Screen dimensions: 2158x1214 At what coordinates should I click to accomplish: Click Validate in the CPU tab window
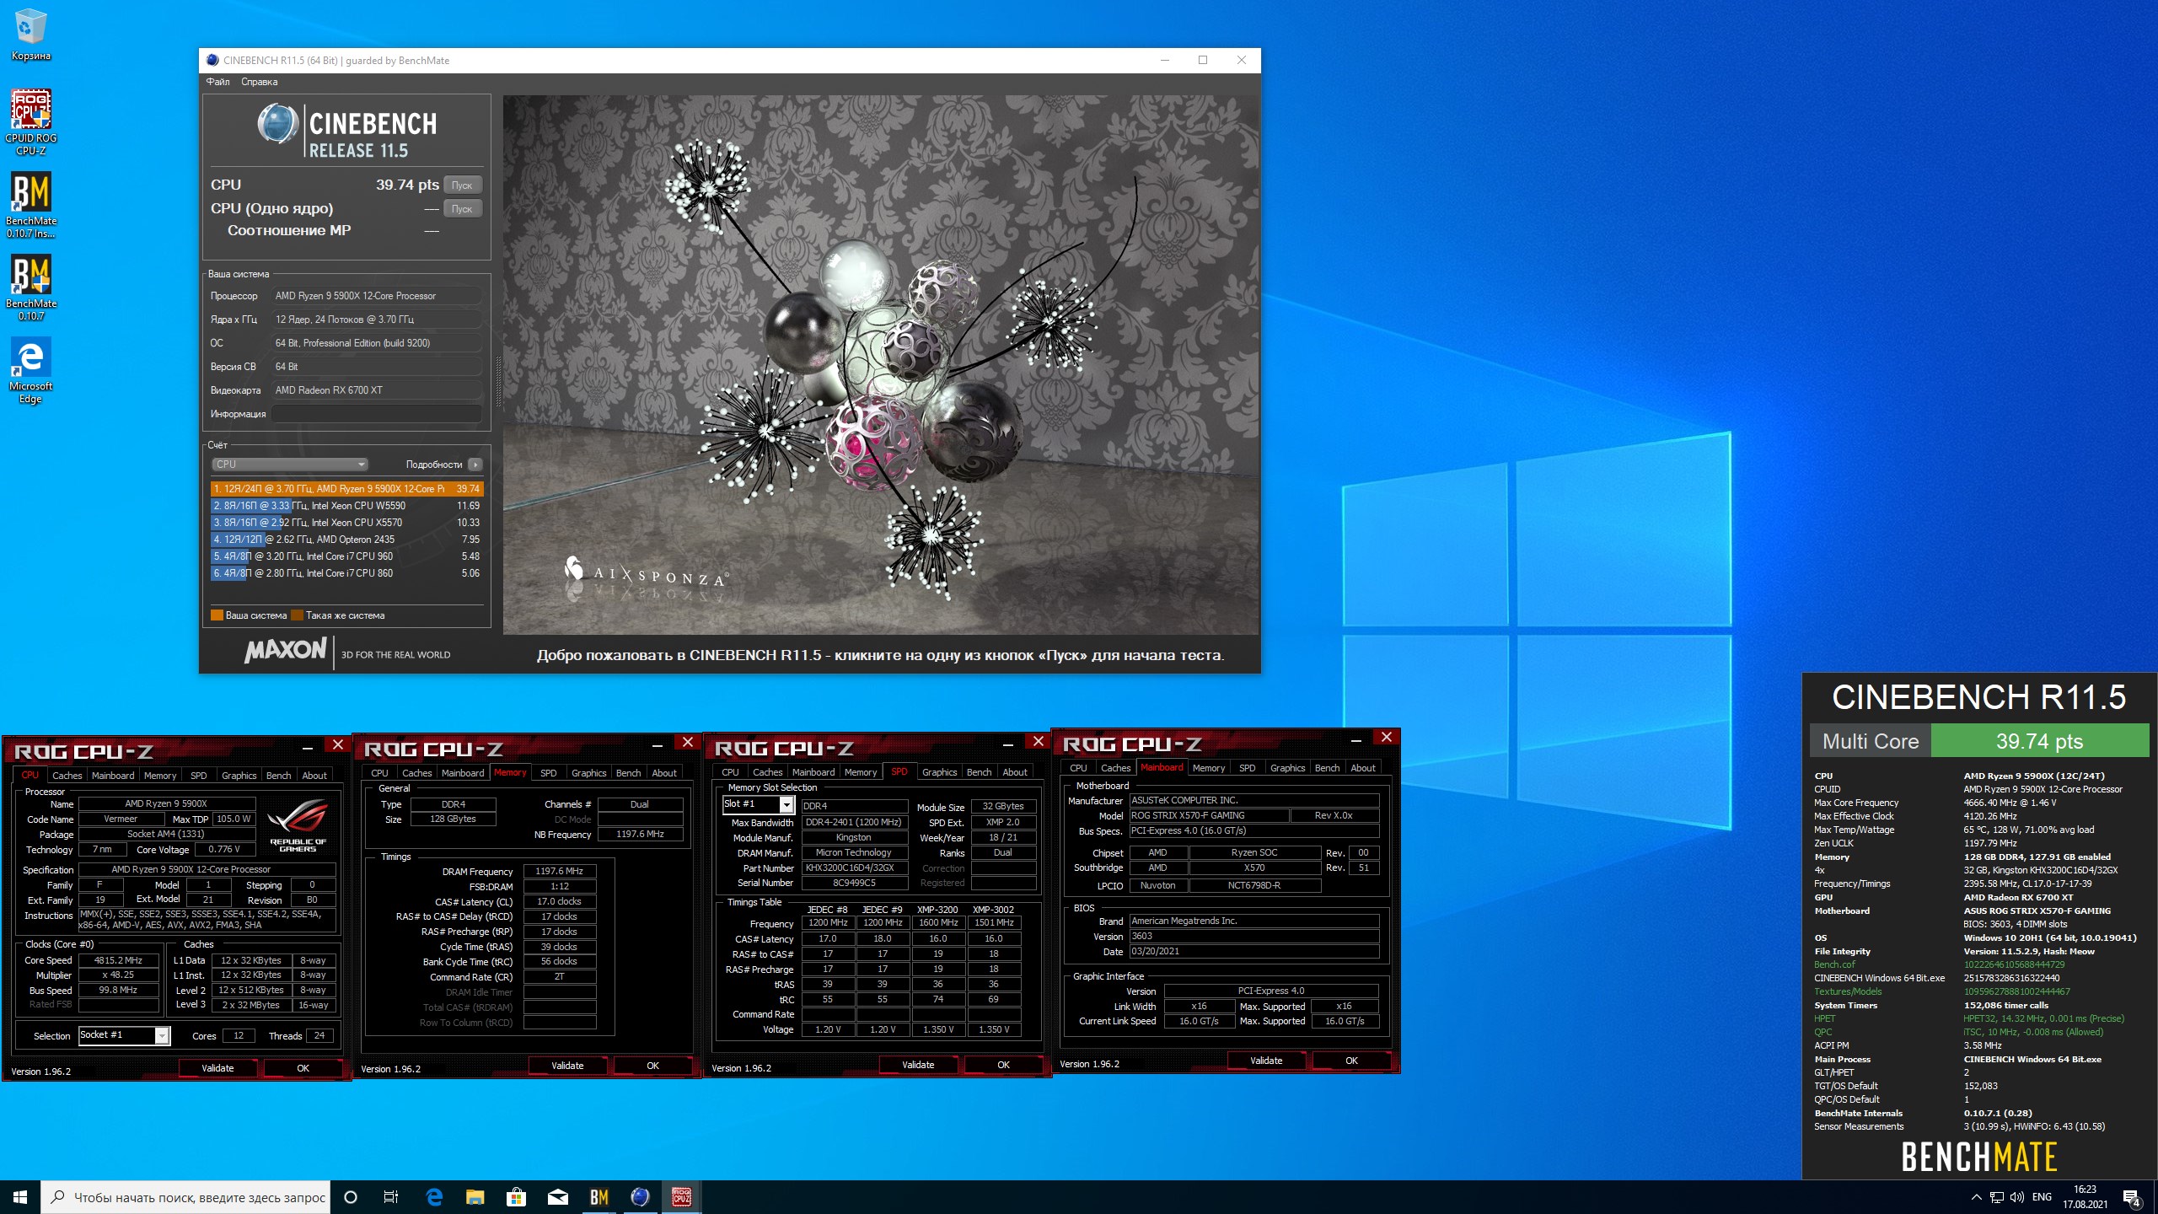(x=217, y=1068)
